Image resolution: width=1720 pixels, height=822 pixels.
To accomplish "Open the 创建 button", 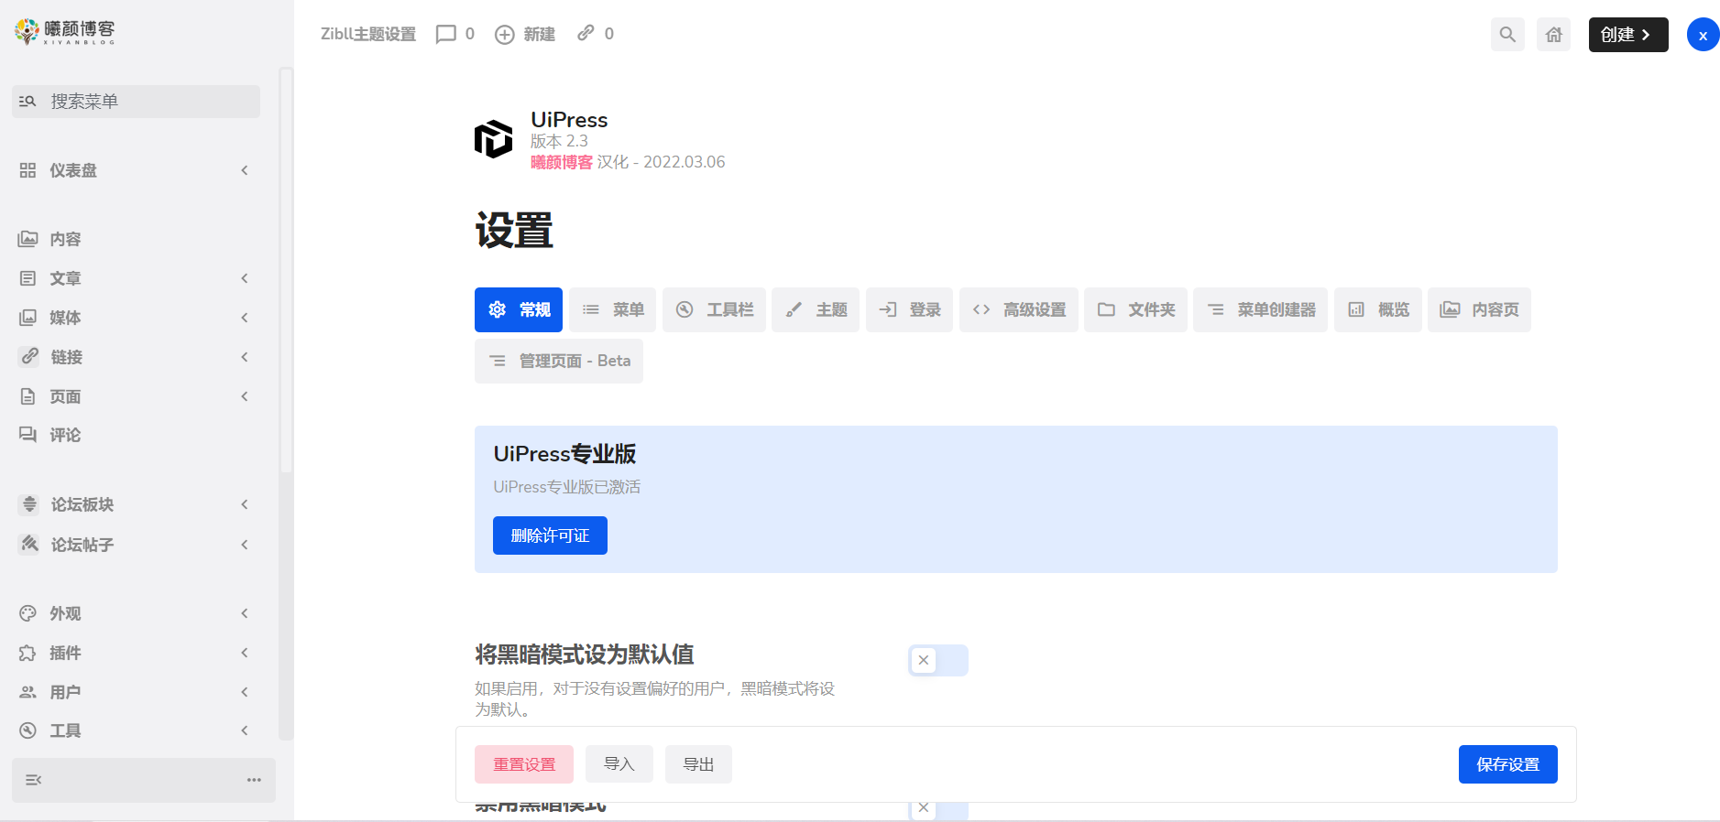I will 1628,35.
